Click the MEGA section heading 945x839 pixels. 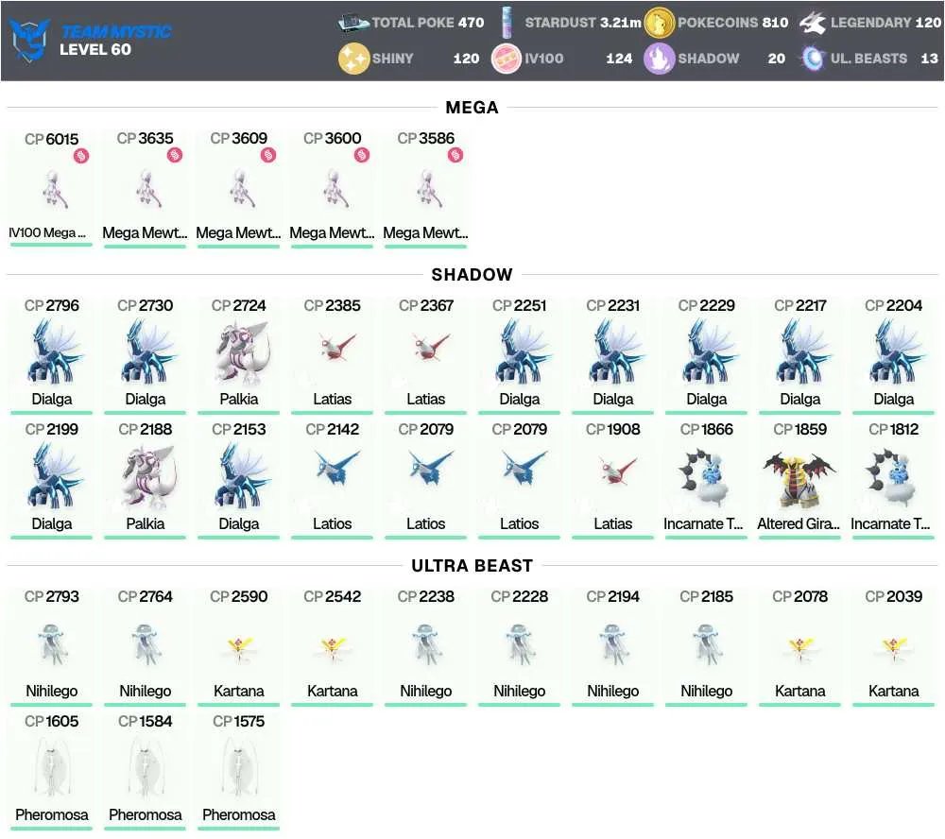click(472, 108)
